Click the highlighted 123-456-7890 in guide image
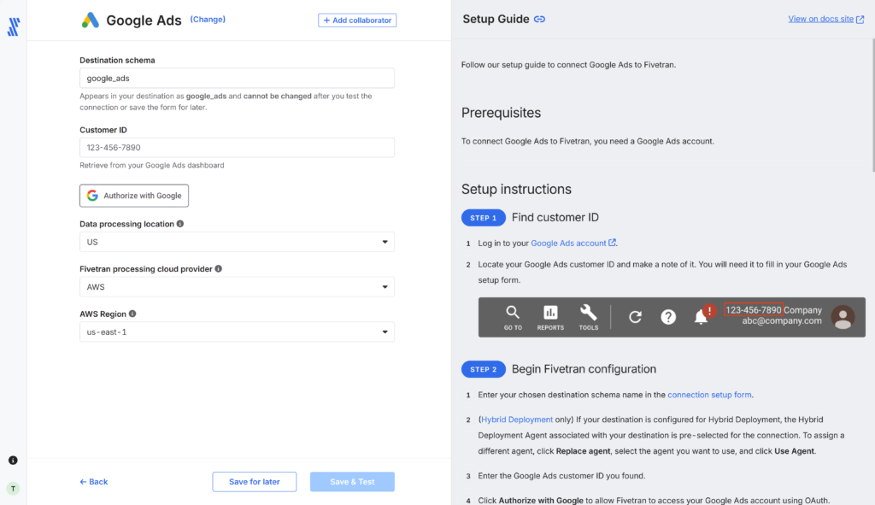Image resolution: width=875 pixels, height=505 pixels. (754, 309)
